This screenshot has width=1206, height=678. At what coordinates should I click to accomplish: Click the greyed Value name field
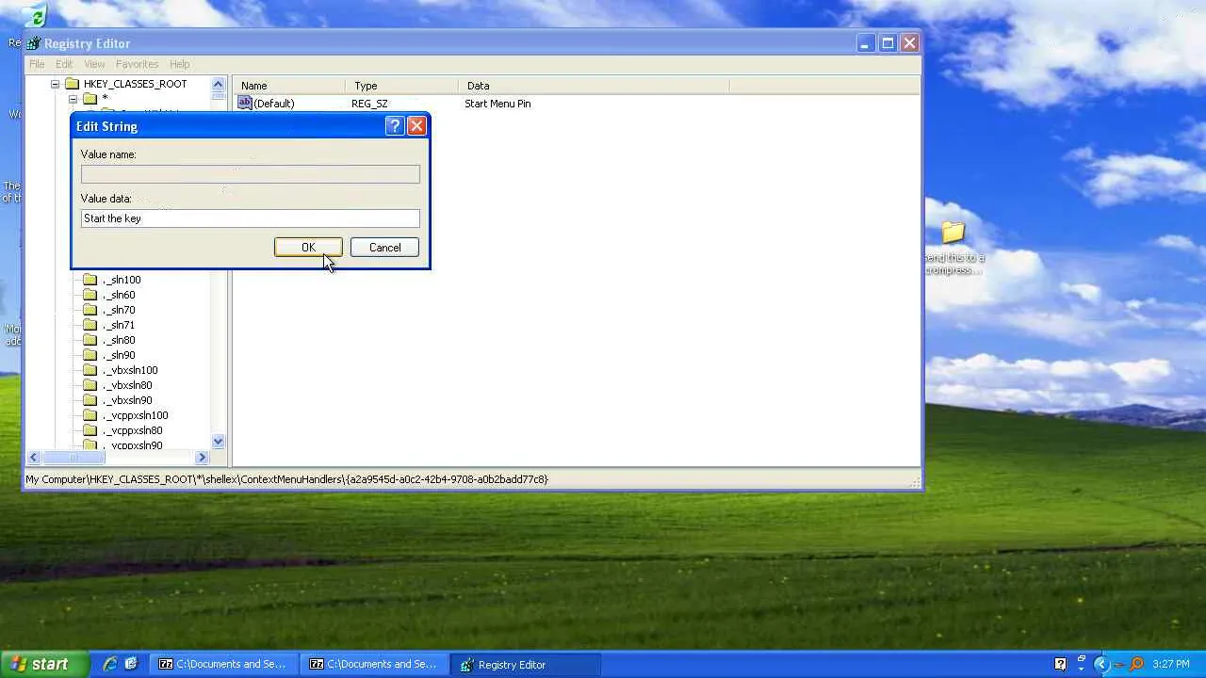point(251,174)
